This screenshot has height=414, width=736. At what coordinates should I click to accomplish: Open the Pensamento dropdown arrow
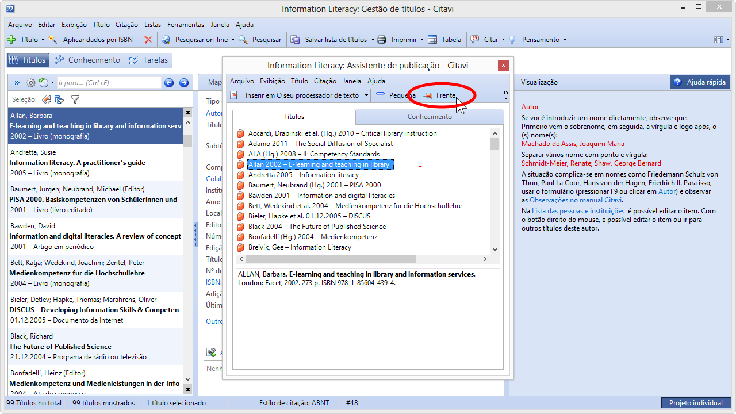[x=565, y=40]
